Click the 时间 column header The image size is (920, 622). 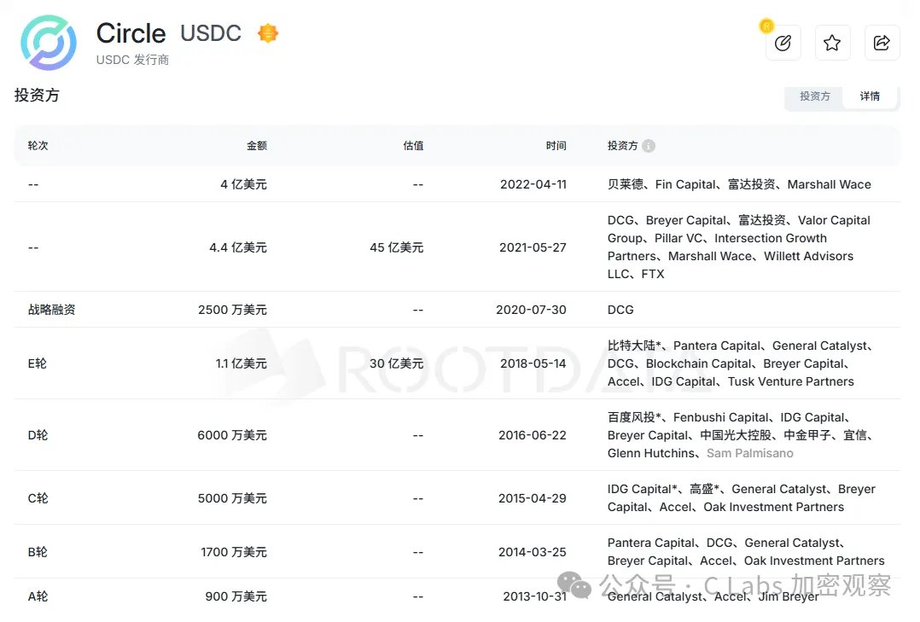556,146
